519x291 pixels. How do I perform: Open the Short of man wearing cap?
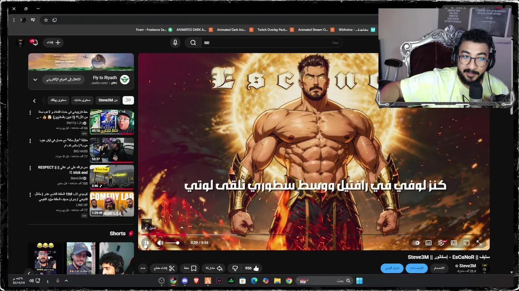[x=81, y=258]
